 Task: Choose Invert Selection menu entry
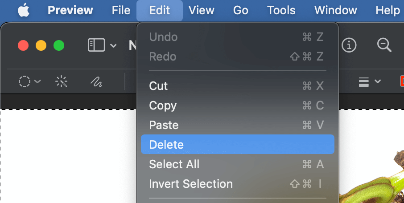click(x=238, y=184)
